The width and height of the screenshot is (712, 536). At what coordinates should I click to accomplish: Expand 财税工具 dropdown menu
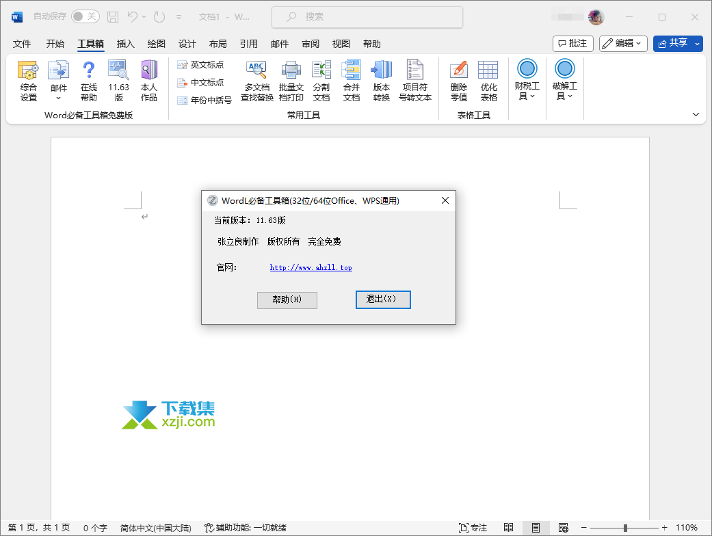click(x=527, y=80)
